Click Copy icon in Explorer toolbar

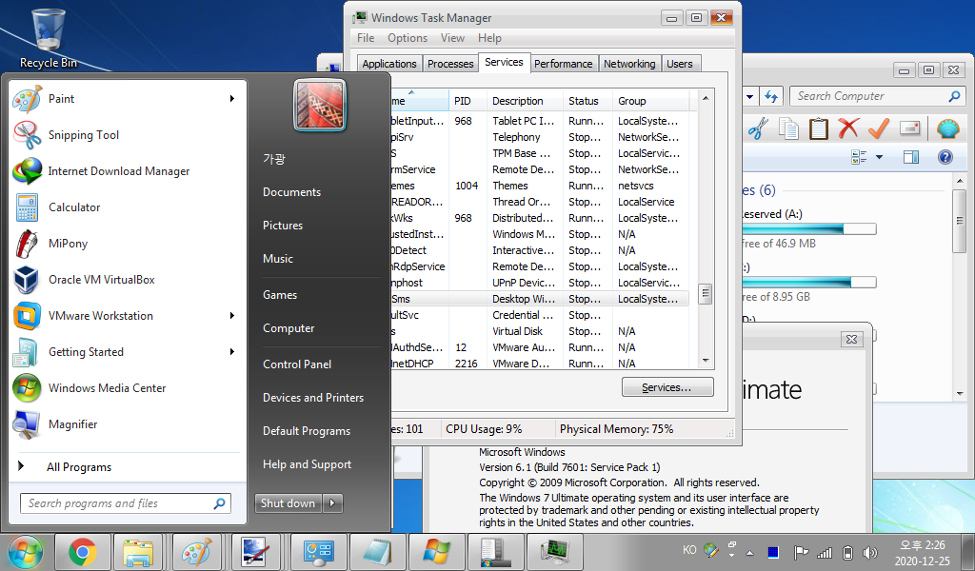789,129
